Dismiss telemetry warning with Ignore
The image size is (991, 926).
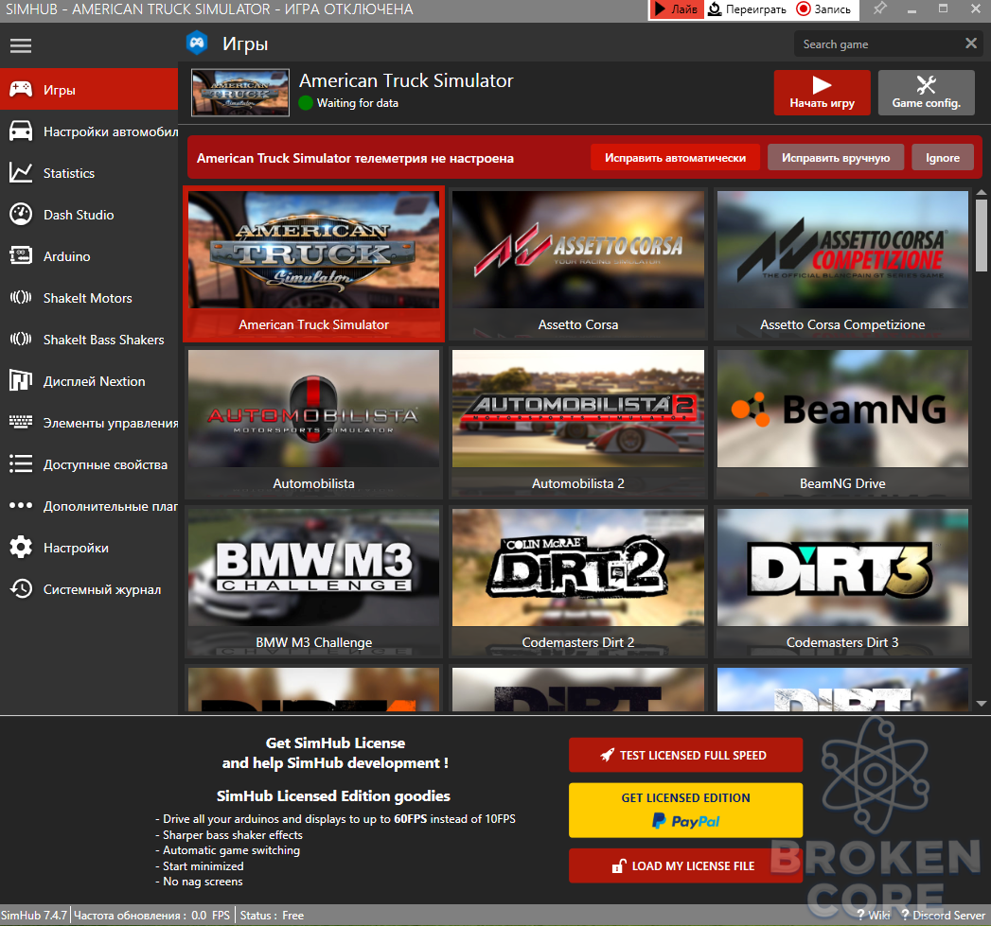(x=943, y=157)
